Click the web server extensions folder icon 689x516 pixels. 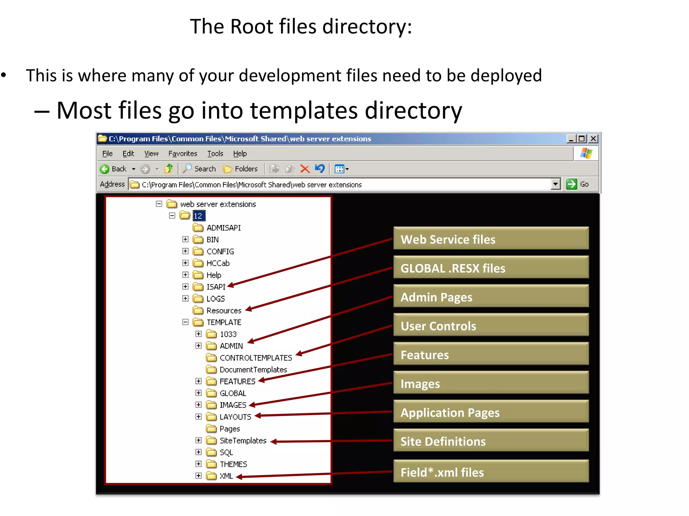click(172, 204)
